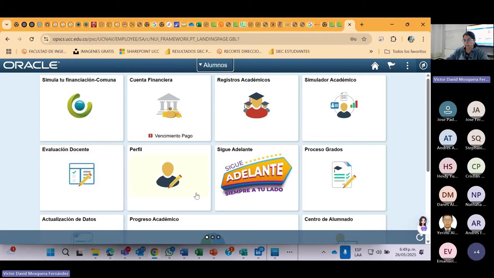Viewport: 494px width, 278px height.
Task: Open the Chrome profile avatar
Action: tap(411, 39)
